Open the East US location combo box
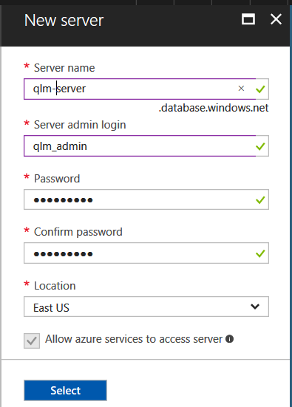This screenshot has height=407, width=292. click(146, 307)
